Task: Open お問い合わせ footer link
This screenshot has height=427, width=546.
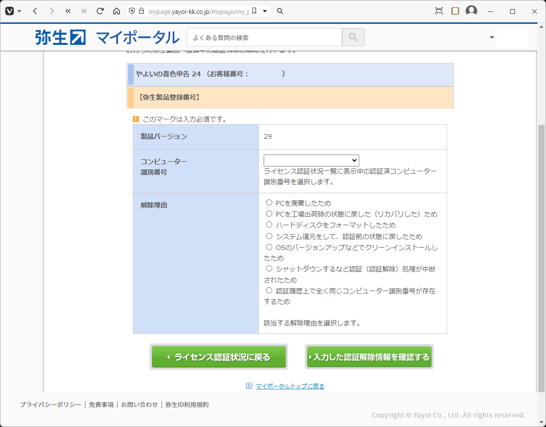Action: tap(139, 405)
